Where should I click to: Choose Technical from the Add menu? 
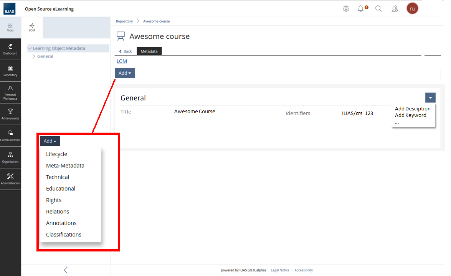point(58,177)
